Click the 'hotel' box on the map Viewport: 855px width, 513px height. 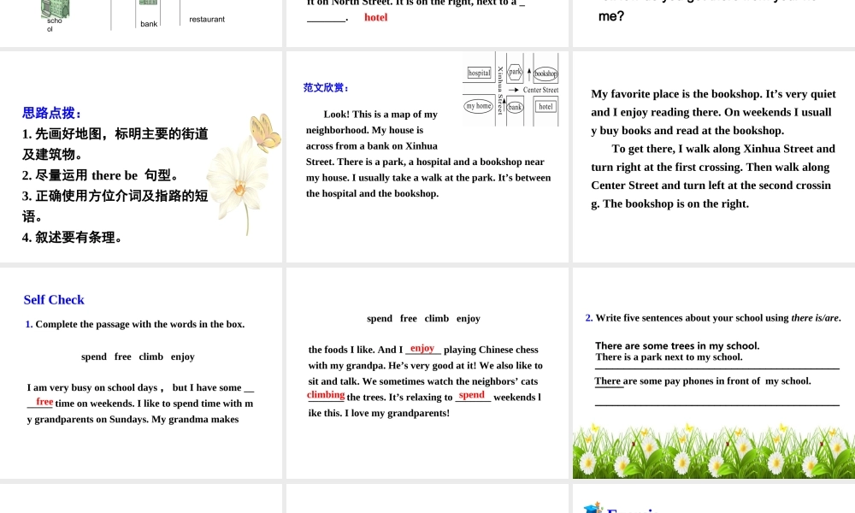545,107
